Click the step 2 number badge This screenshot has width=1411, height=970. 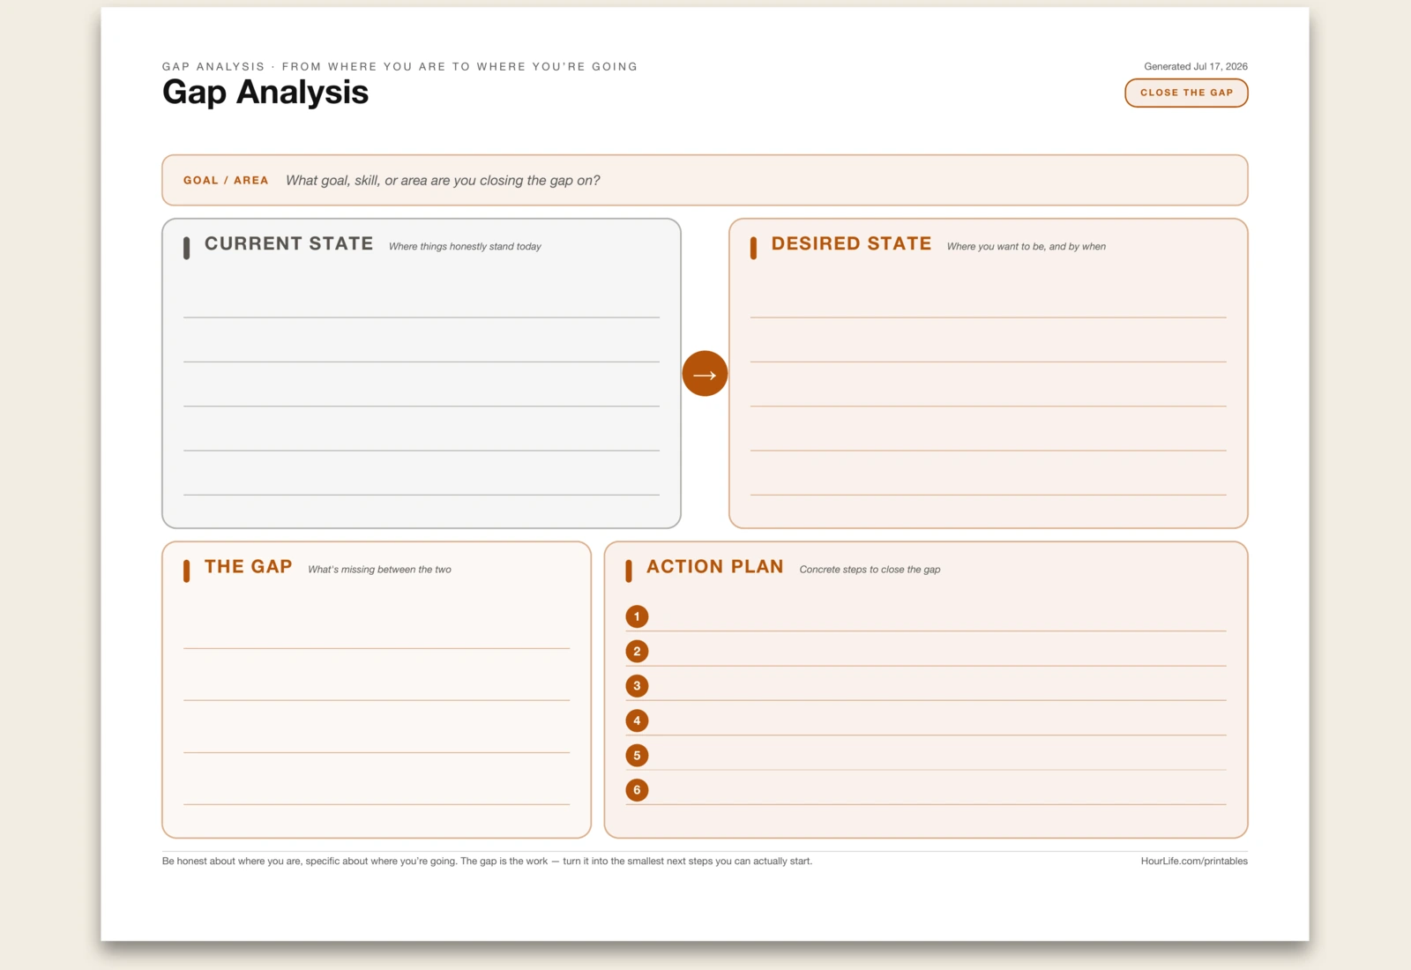tap(637, 652)
